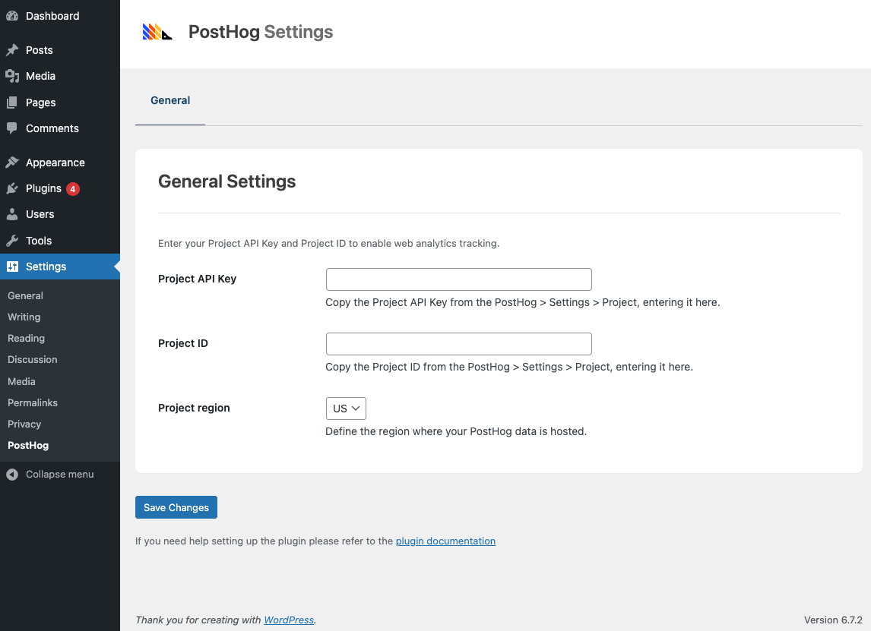Image resolution: width=871 pixels, height=631 pixels.
Task: Open General under the Settings submenu
Action: 26,296
